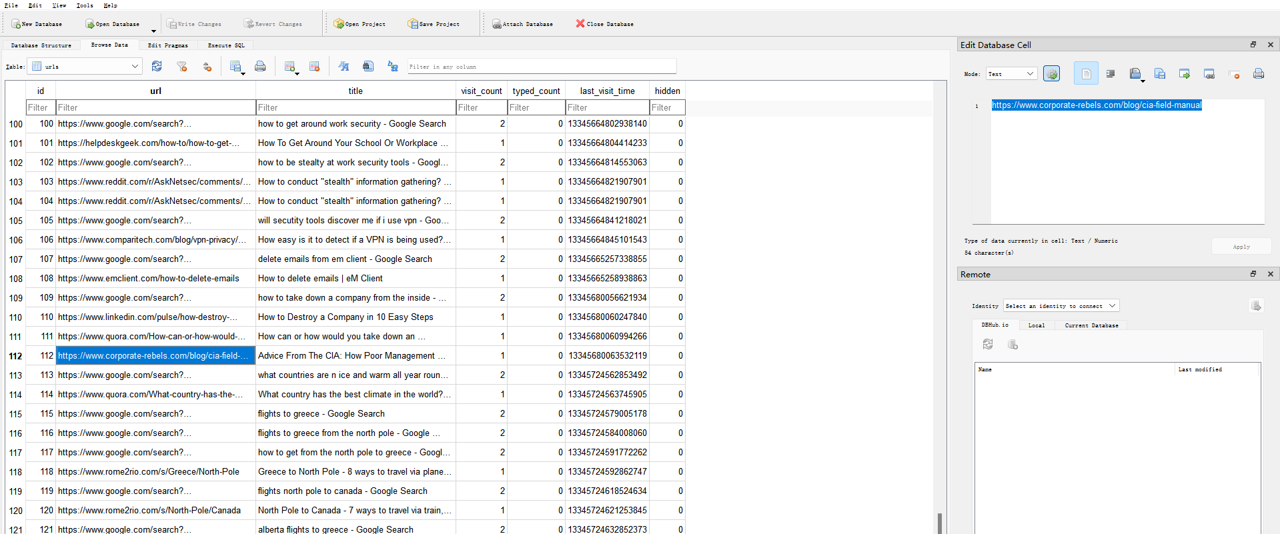The width and height of the screenshot is (1280, 534).
Task: Click the New Database toolbar button
Action: [37, 24]
